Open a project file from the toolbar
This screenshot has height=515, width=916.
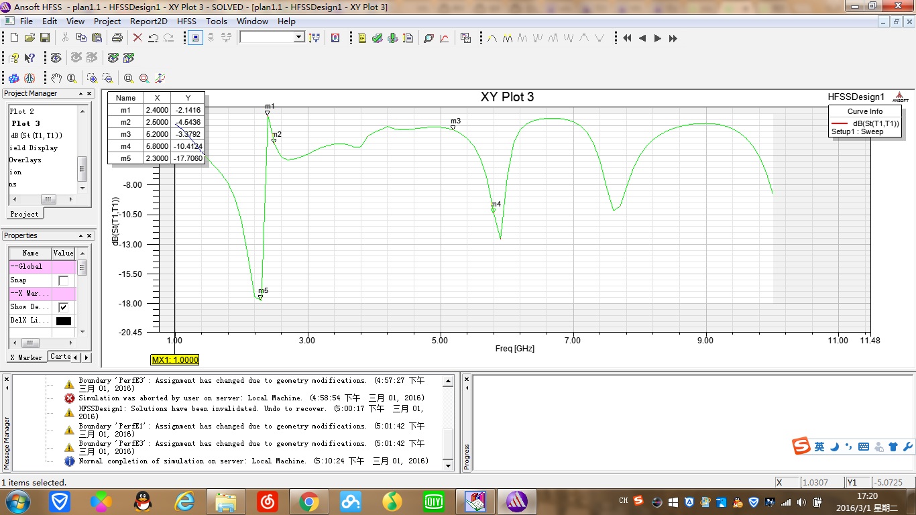[x=30, y=38]
